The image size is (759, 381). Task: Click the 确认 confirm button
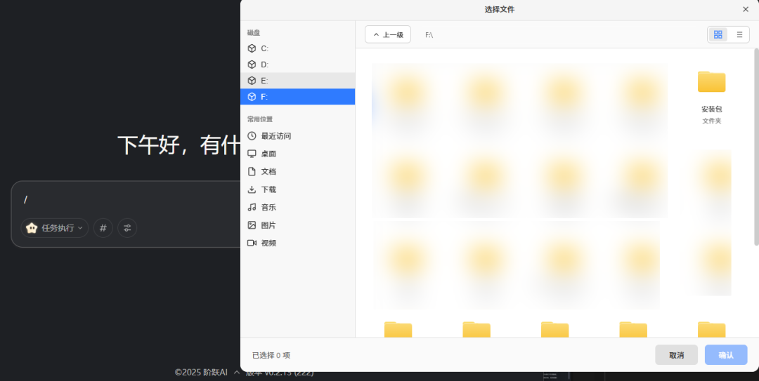(x=725, y=355)
